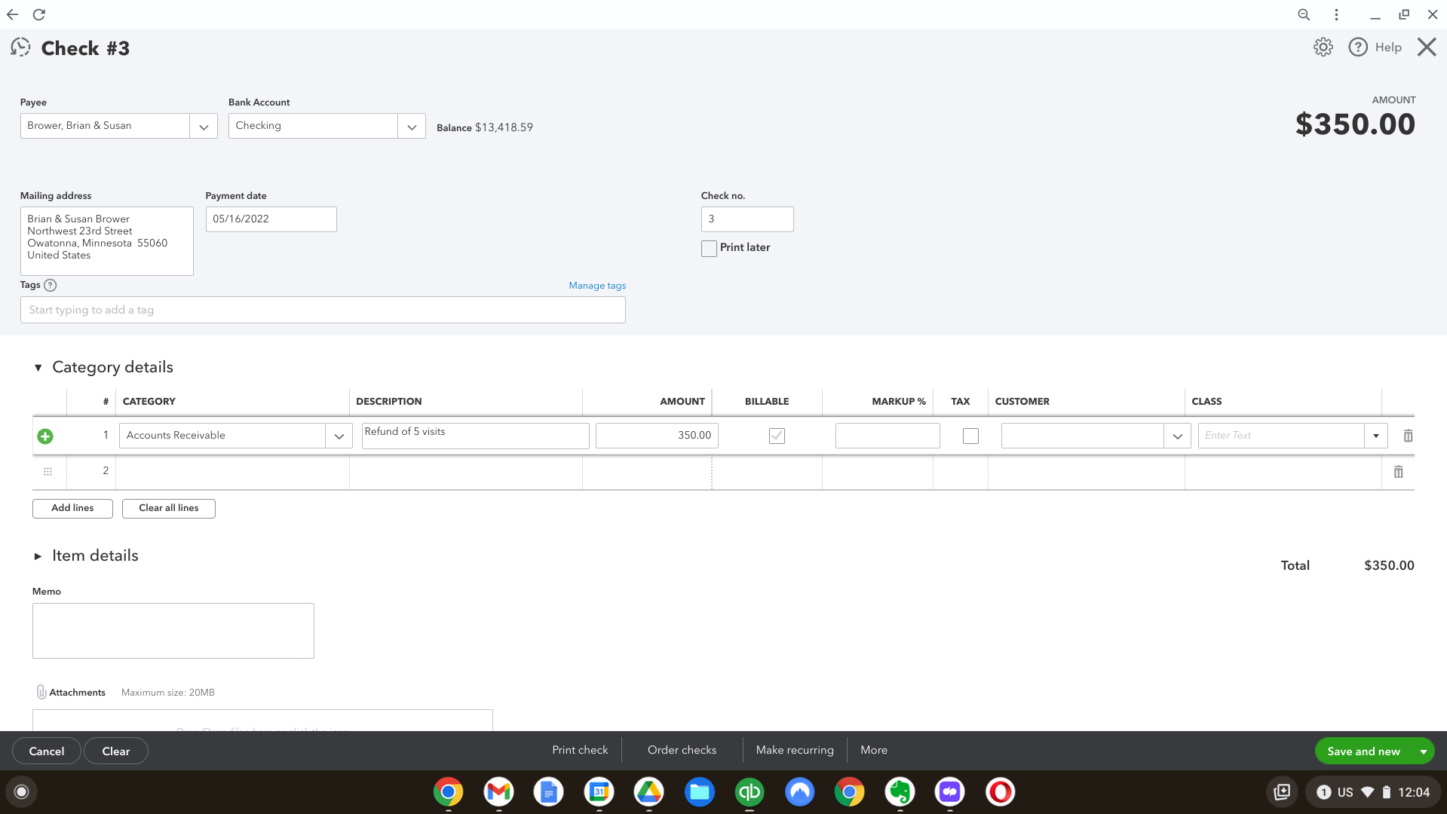The image size is (1447, 814).
Task: Open Evernote from the shelf
Action: (x=900, y=791)
